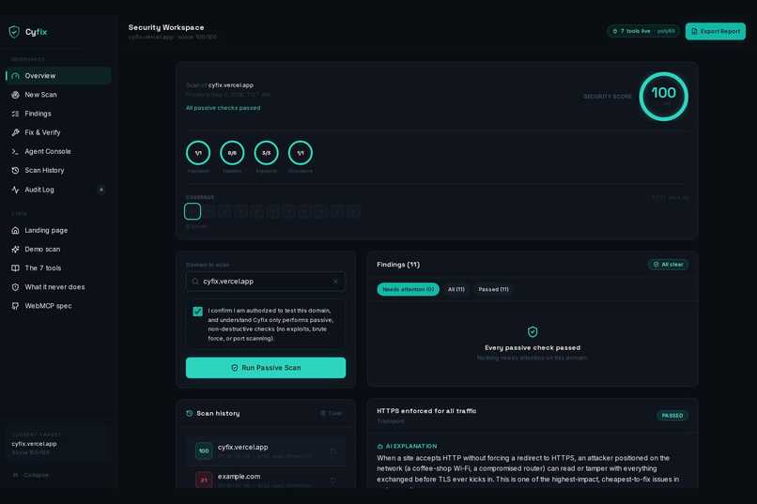Click the 7 tools live status pill

(643, 31)
